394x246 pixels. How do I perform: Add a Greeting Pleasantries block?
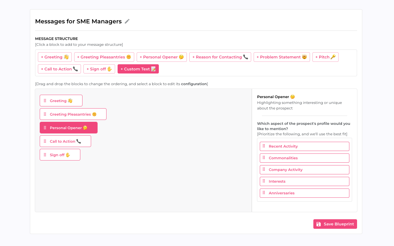104,57
